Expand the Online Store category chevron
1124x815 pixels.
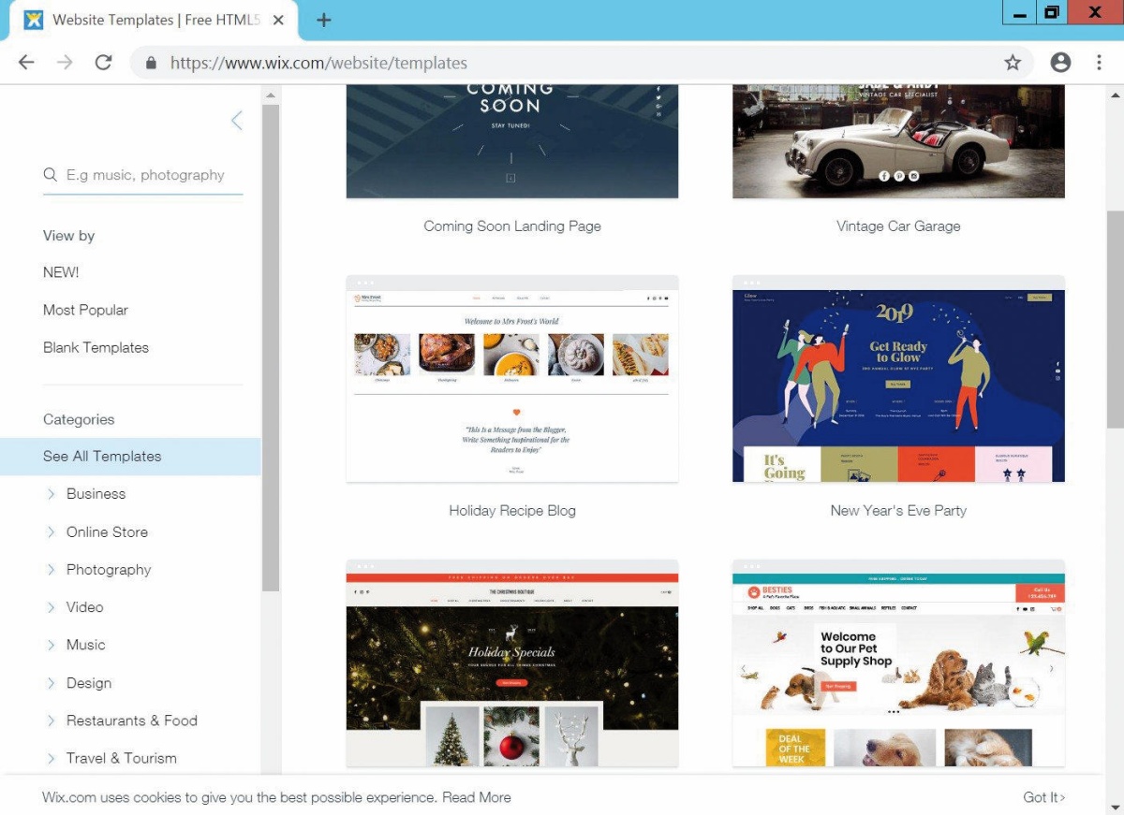52,532
